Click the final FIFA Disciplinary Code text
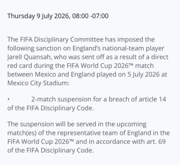The height and width of the screenshot is (165, 180). (59, 150)
